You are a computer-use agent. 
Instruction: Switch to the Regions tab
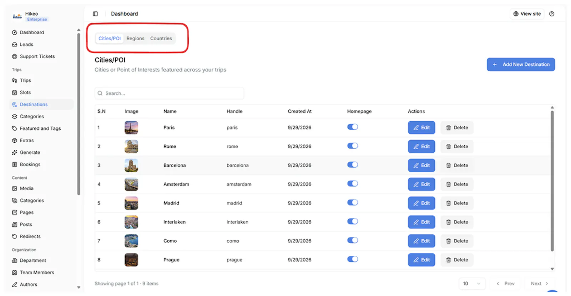[135, 39]
